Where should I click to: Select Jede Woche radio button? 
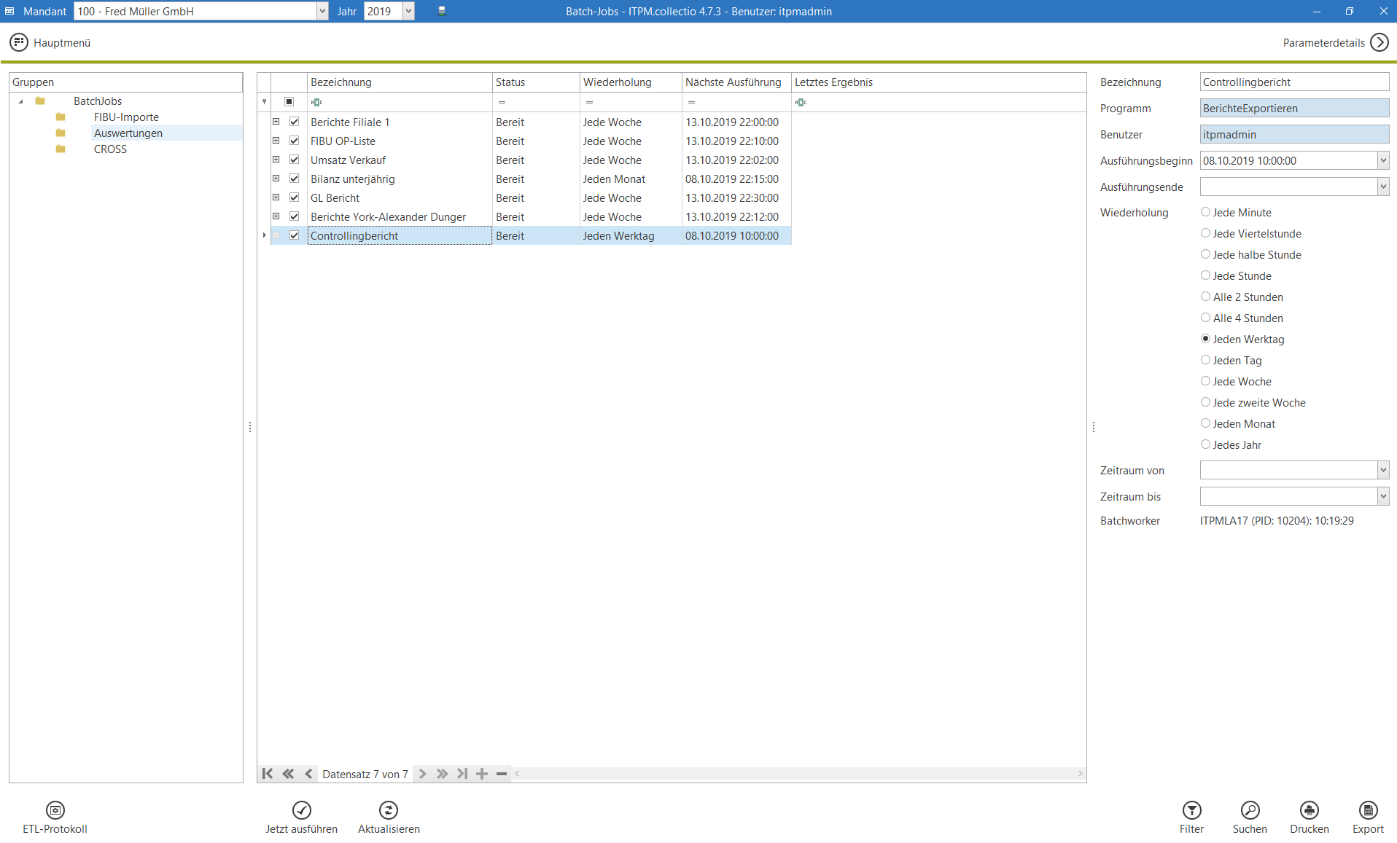click(1206, 381)
